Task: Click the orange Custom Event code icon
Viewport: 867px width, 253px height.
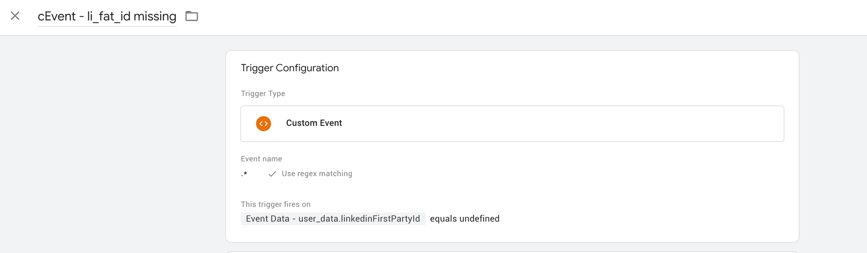Action: [x=263, y=124]
